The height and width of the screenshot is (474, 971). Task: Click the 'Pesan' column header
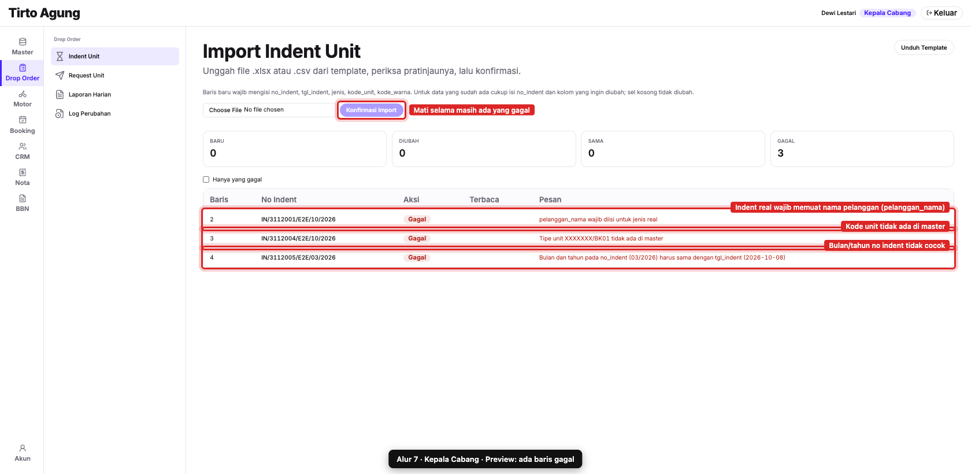point(550,199)
